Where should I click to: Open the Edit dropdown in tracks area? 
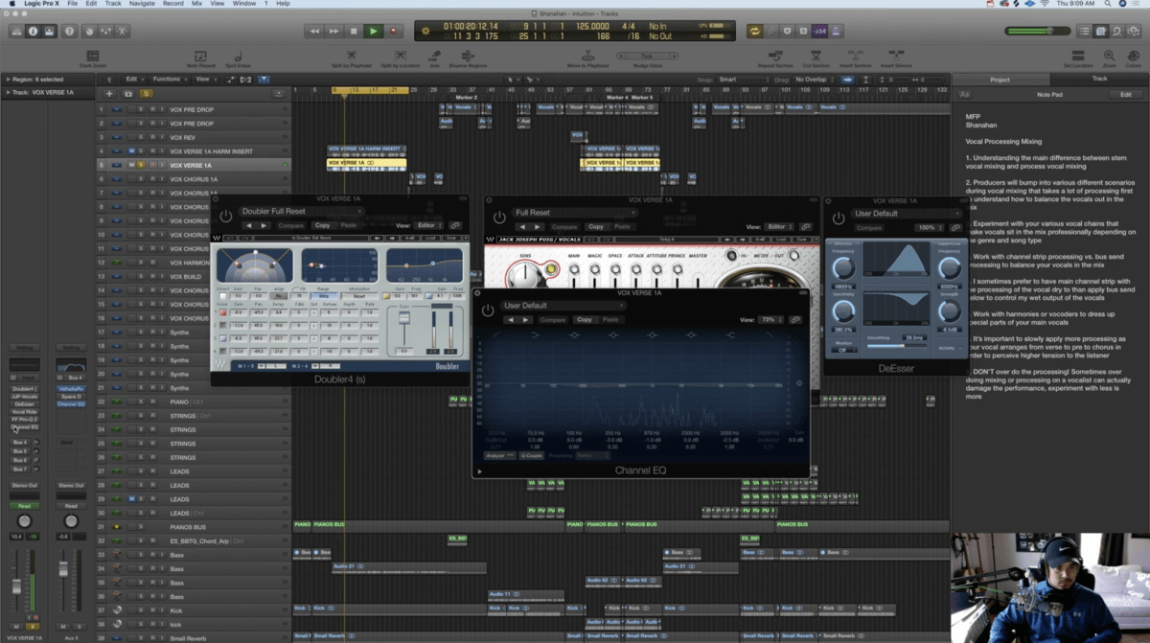point(133,79)
